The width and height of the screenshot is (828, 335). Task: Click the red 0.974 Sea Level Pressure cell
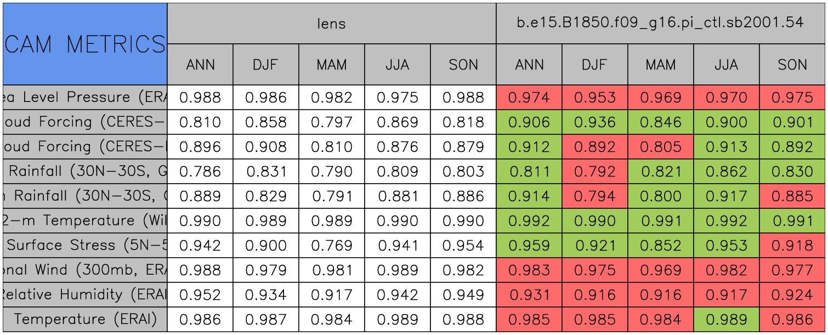529,98
